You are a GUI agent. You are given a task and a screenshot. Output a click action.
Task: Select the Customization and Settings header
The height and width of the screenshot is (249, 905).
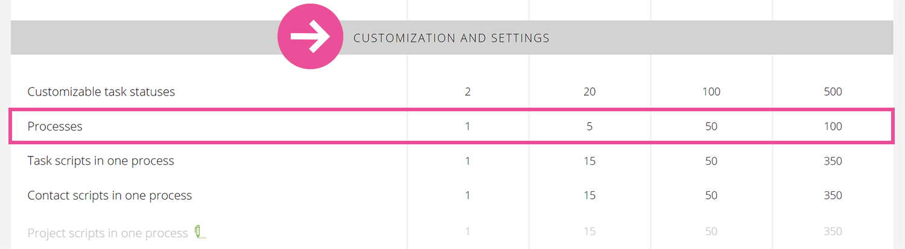[x=451, y=38]
